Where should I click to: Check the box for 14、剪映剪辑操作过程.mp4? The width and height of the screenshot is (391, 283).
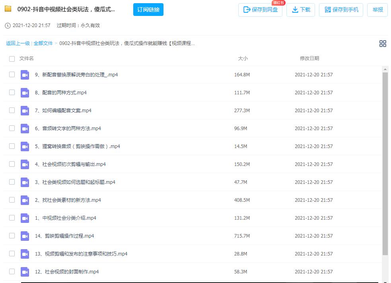[x=12, y=236]
